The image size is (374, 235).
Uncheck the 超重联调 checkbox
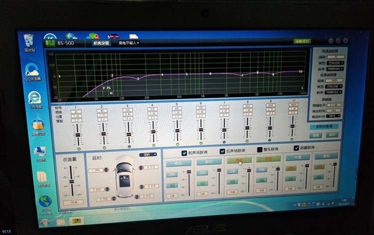click(x=296, y=148)
